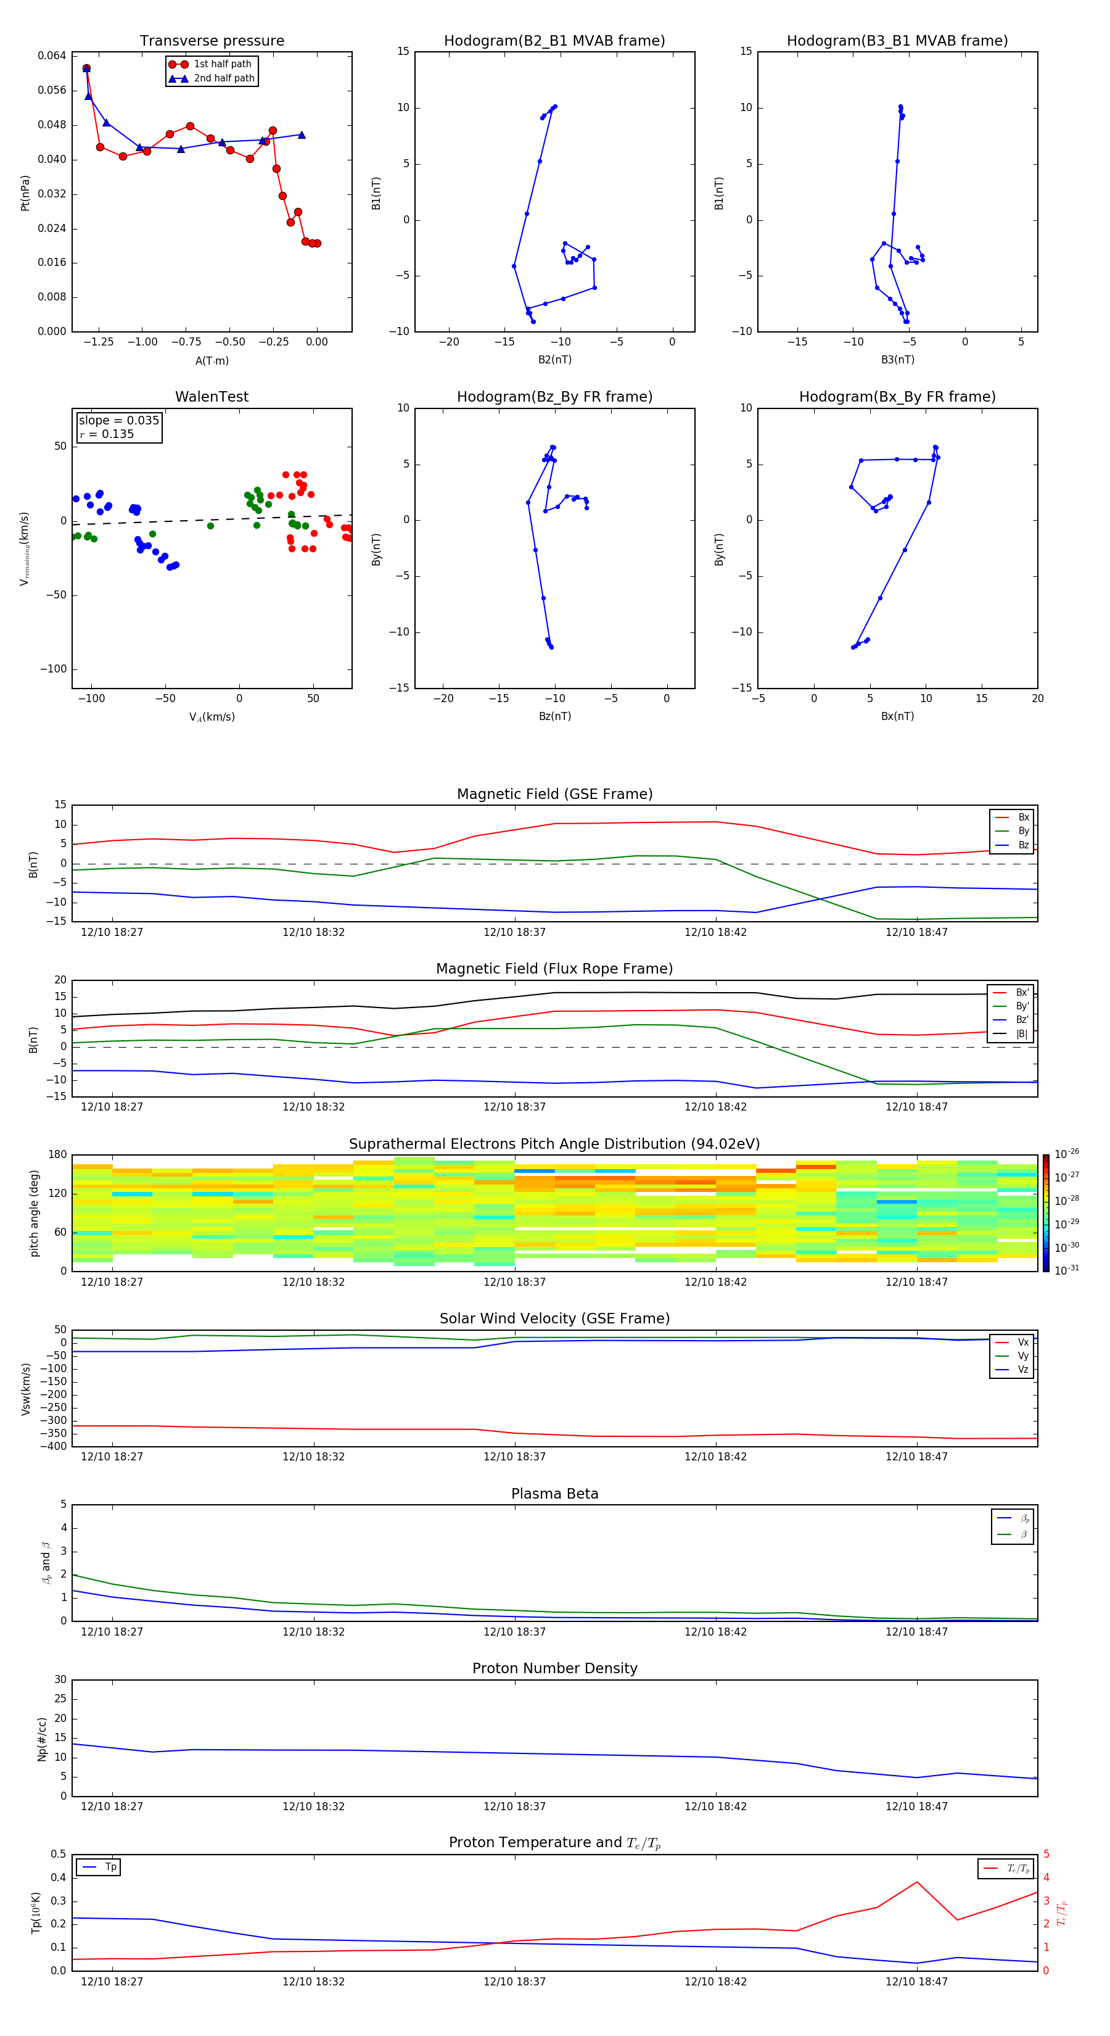This screenshot has width=1110, height=2036.
Task: Click the Te/Tp legend box
Action: 1006,1869
